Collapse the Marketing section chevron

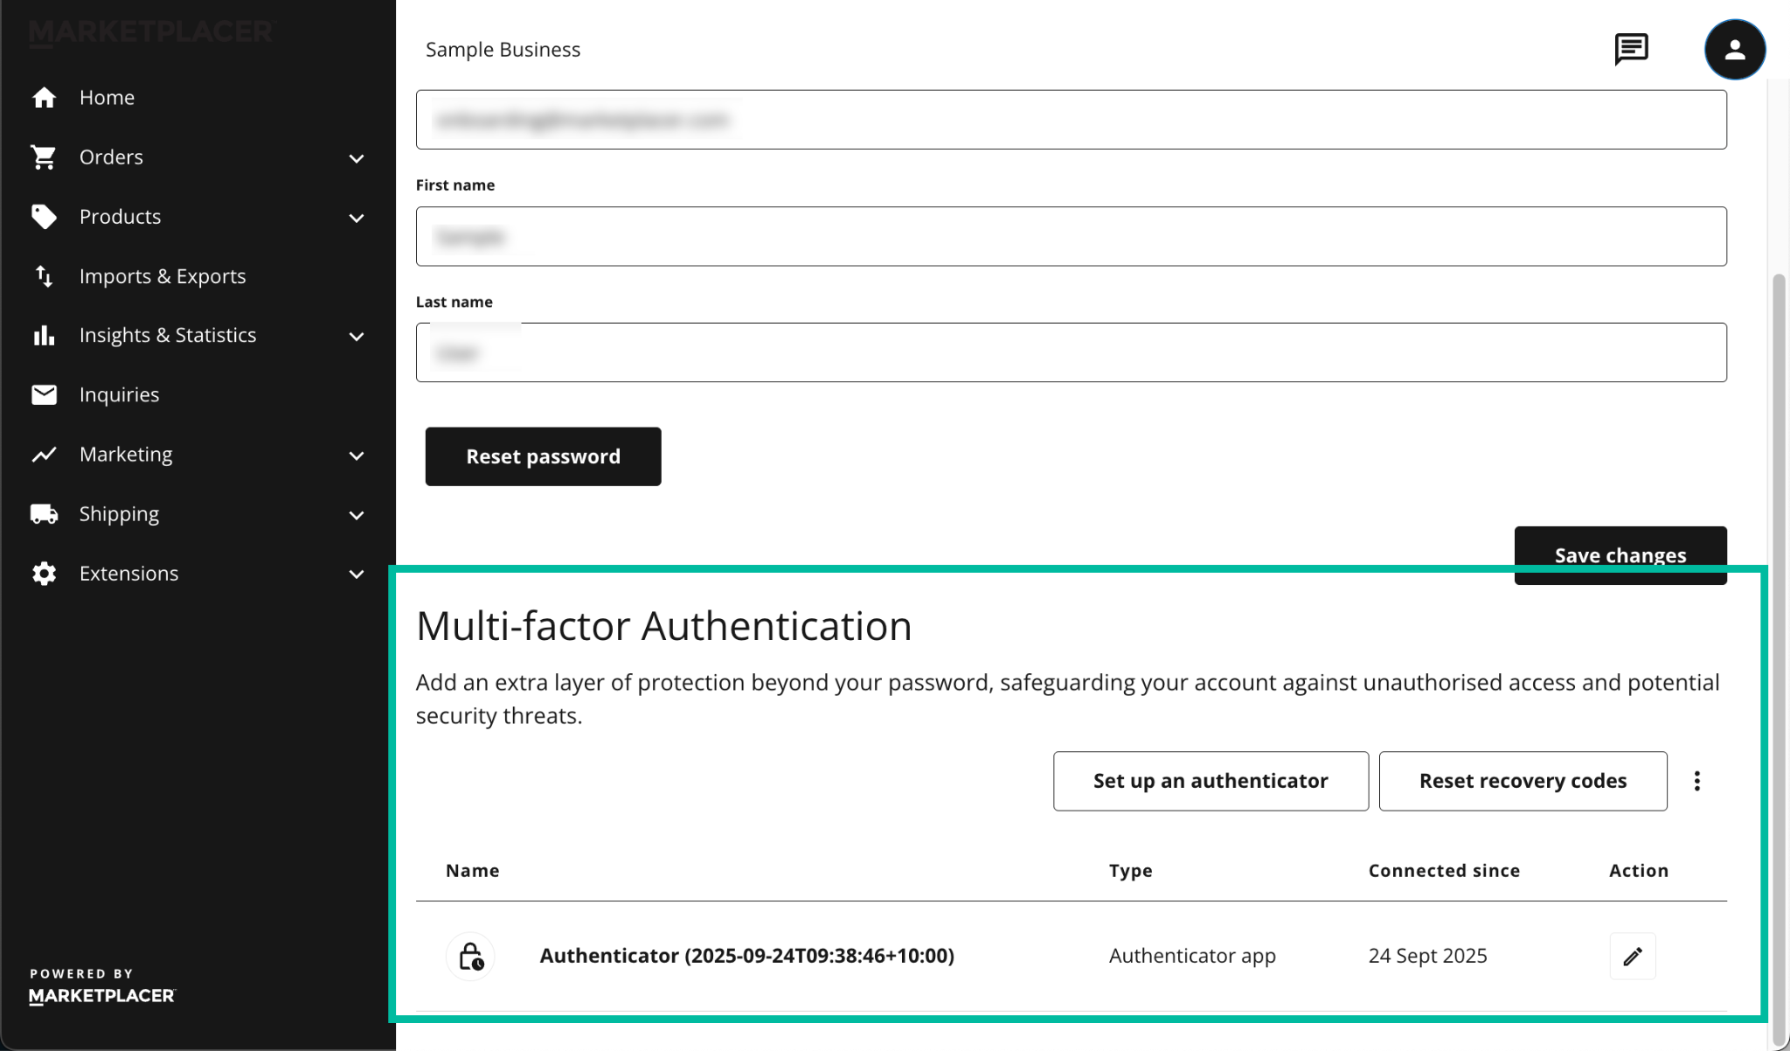(x=356, y=455)
